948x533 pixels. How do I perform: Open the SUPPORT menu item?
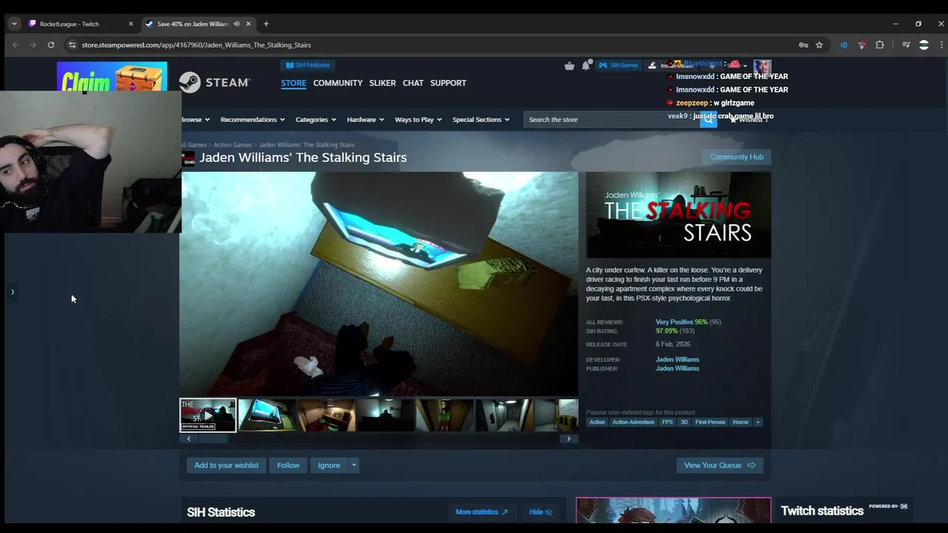(448, 83)
